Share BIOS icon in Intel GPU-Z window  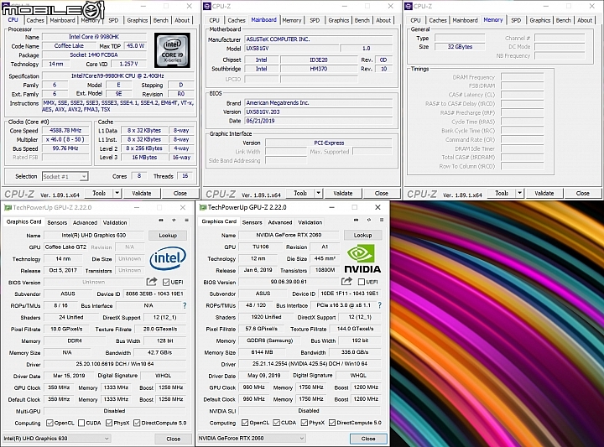pyautogui.click(x=152, y=282)
